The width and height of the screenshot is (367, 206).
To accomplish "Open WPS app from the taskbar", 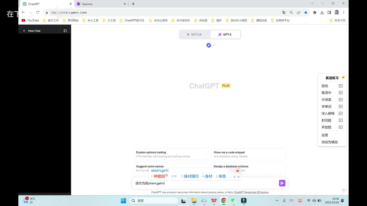I will tap(214, 201).
